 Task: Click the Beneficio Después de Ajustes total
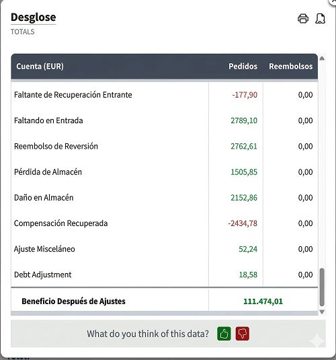coord(263,301)
